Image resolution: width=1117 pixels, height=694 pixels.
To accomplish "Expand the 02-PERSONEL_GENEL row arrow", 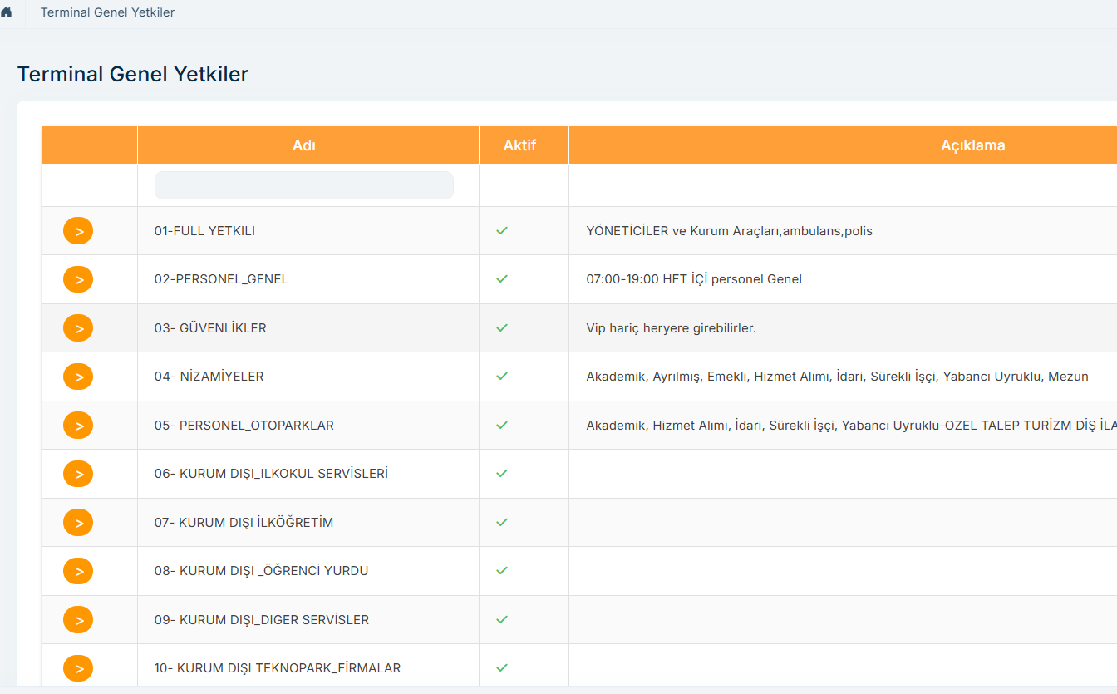I will [x=78, y=279].
